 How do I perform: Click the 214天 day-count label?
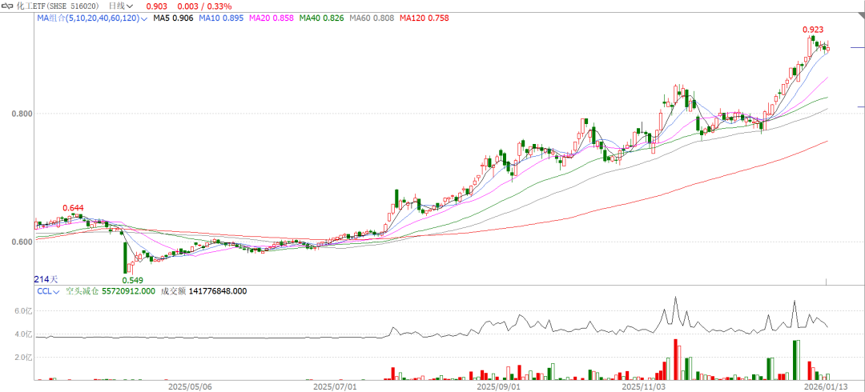46,279
